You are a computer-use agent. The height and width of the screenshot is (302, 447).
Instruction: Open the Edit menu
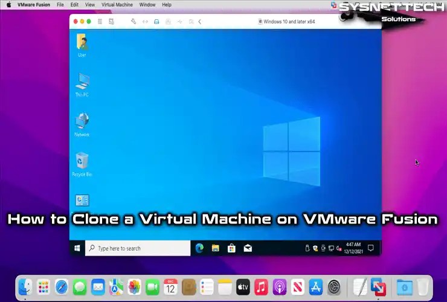(x=74, y=5)
